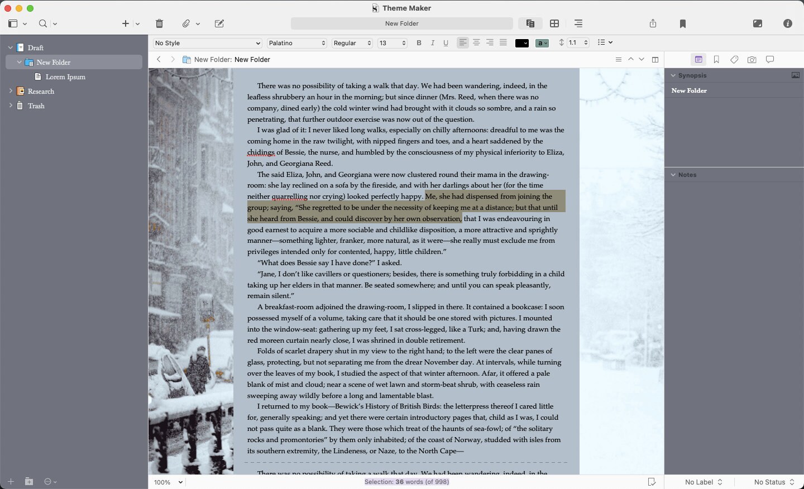Click the add new item plus button

click(125, 23)
